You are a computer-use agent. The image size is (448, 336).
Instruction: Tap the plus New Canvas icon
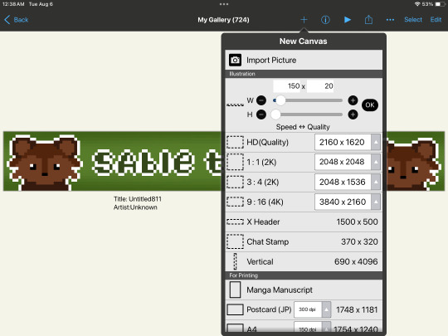304,20
